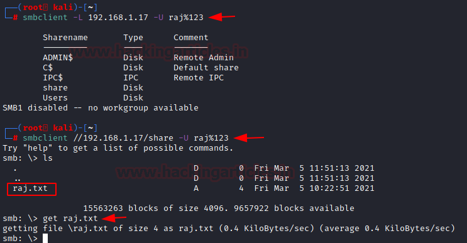Viewport: 467px width, 243px height.
Task: Click the red arrow next to share command
Action: point(249,138)
